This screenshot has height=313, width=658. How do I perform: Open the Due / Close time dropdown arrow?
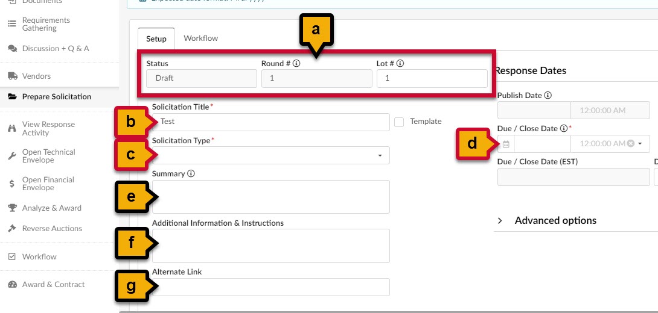[640, 143]
